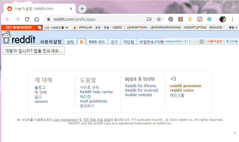Click the 모두 link in top bar
Image resolution: width=239 pixels, height=142 pixels.
tap(98, 28)
